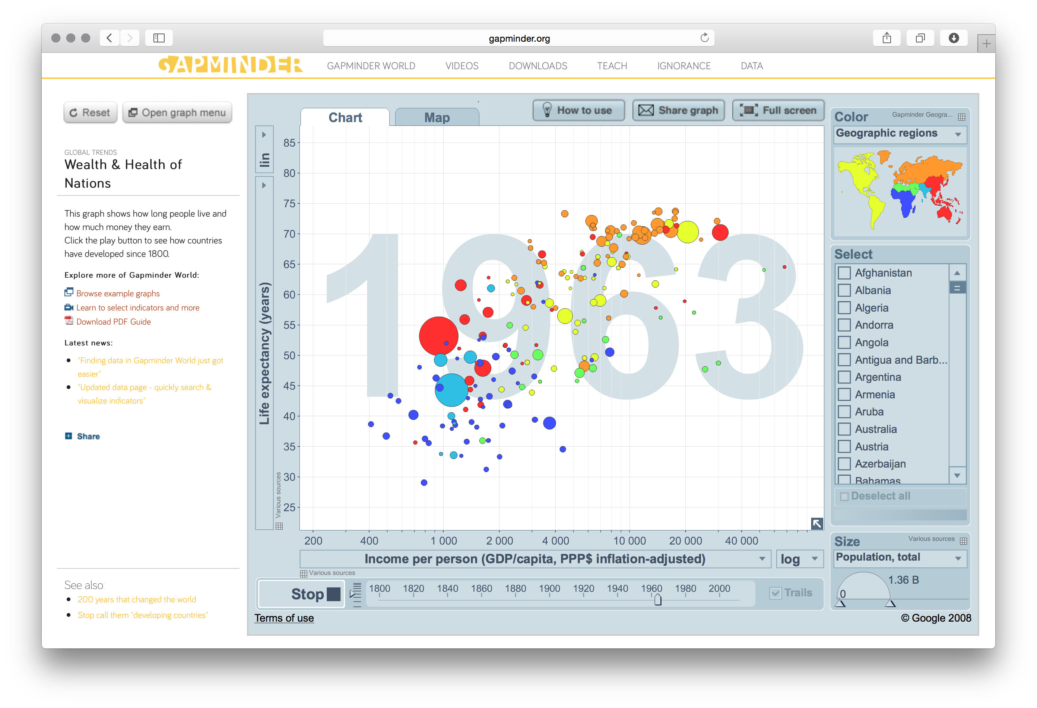The height and width of the screenshot is (708, 1037).
Task: Switch to the Map tab
Action: tap(437, 117)
